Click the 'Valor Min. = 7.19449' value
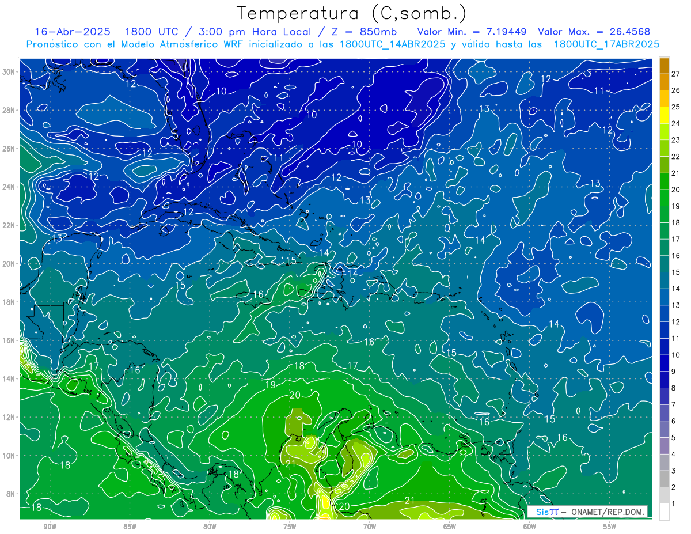 pos(472,32)
